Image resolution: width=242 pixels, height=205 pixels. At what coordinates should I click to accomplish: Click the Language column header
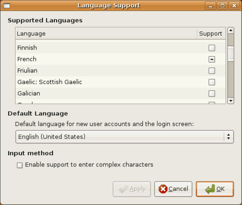106,33
